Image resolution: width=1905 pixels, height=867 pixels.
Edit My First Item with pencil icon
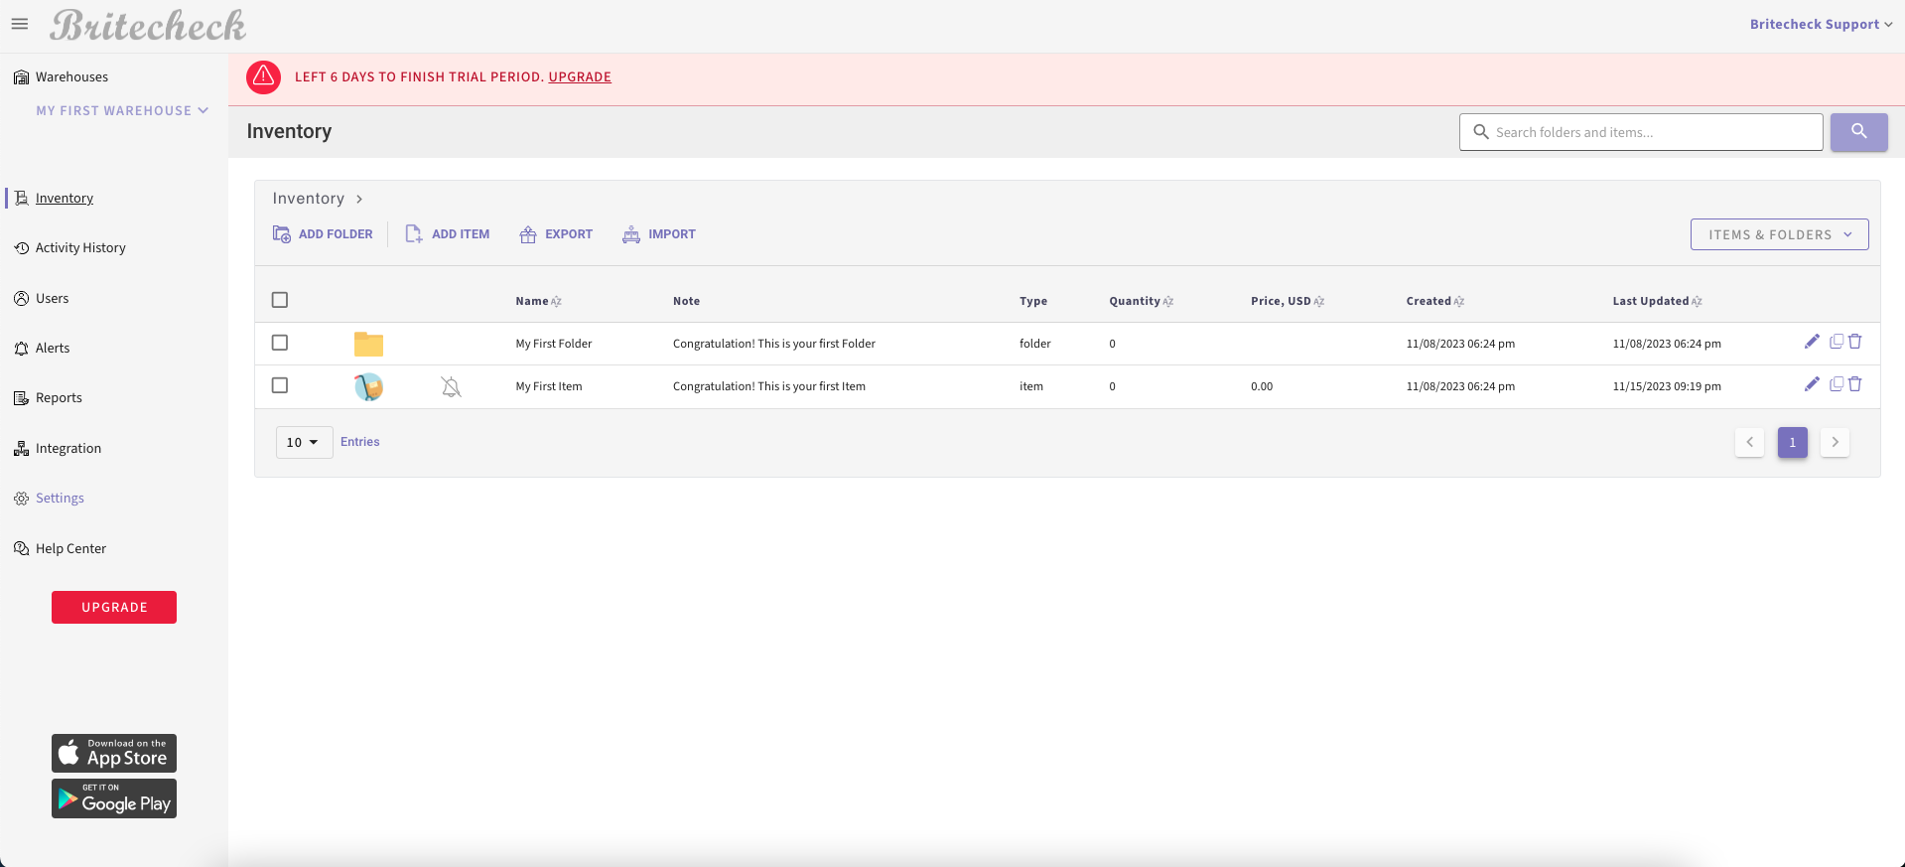[x=1812, y=384]
